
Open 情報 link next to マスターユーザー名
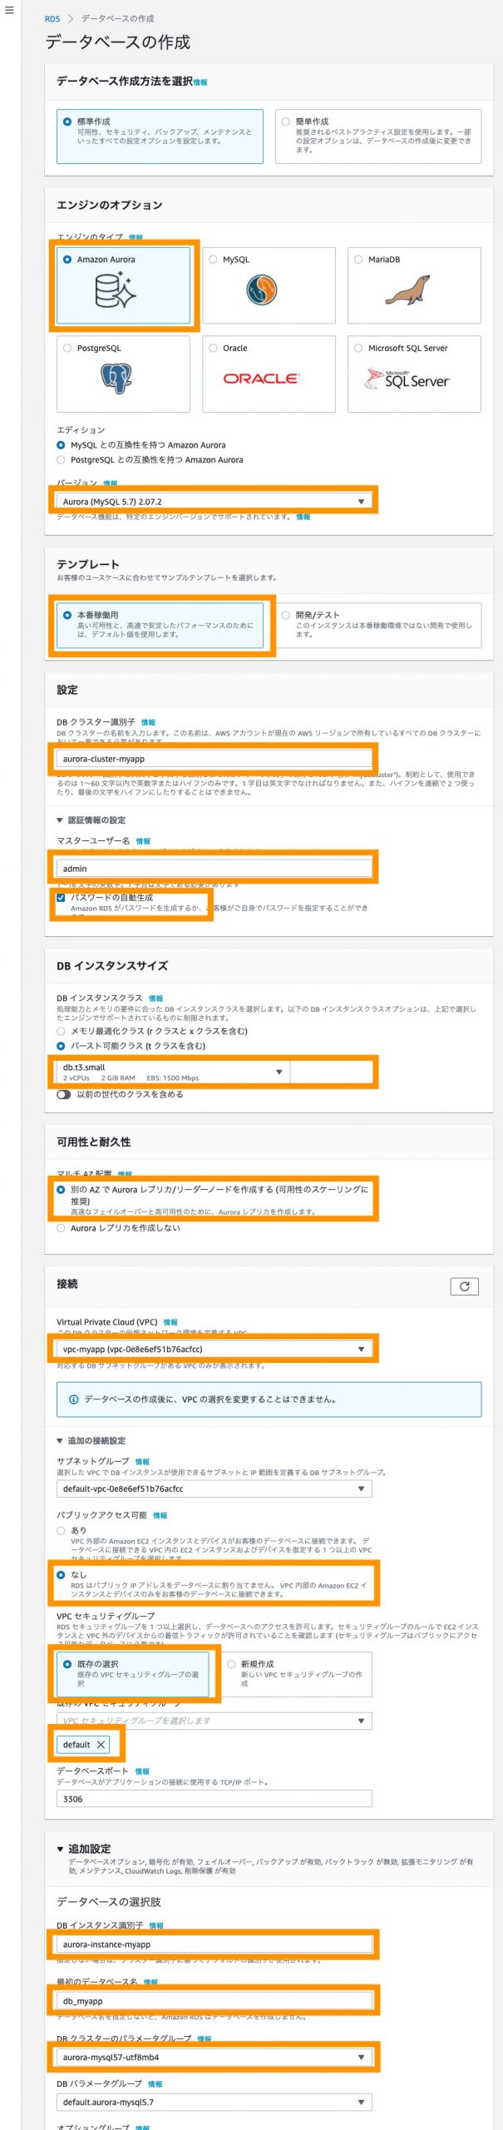(143, 841)
